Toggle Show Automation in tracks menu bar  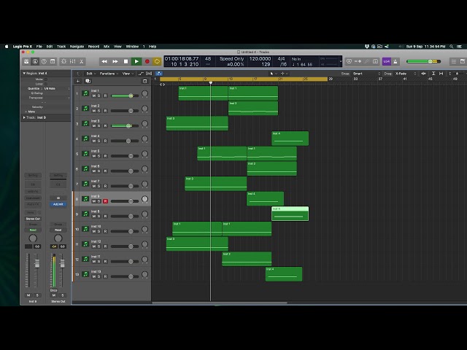[x=141, y=74]
